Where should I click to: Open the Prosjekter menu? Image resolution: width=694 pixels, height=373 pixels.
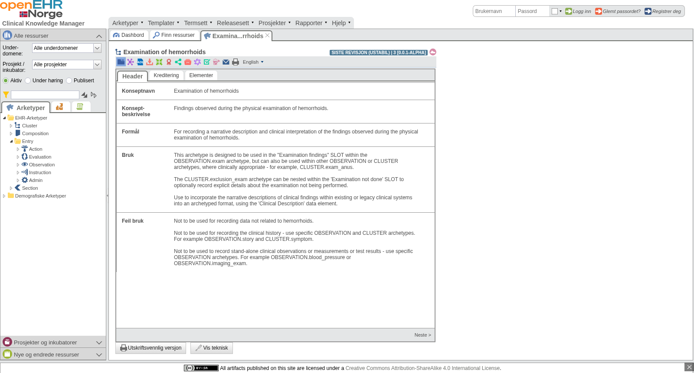[x=274, y=23]
